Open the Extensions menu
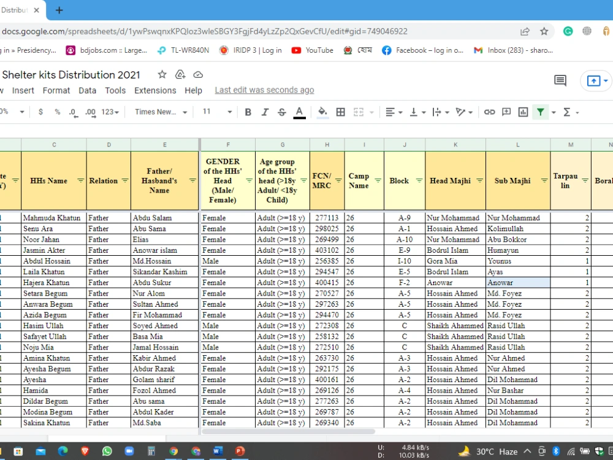Screen dimensions: 613x460 coord(155,90)
